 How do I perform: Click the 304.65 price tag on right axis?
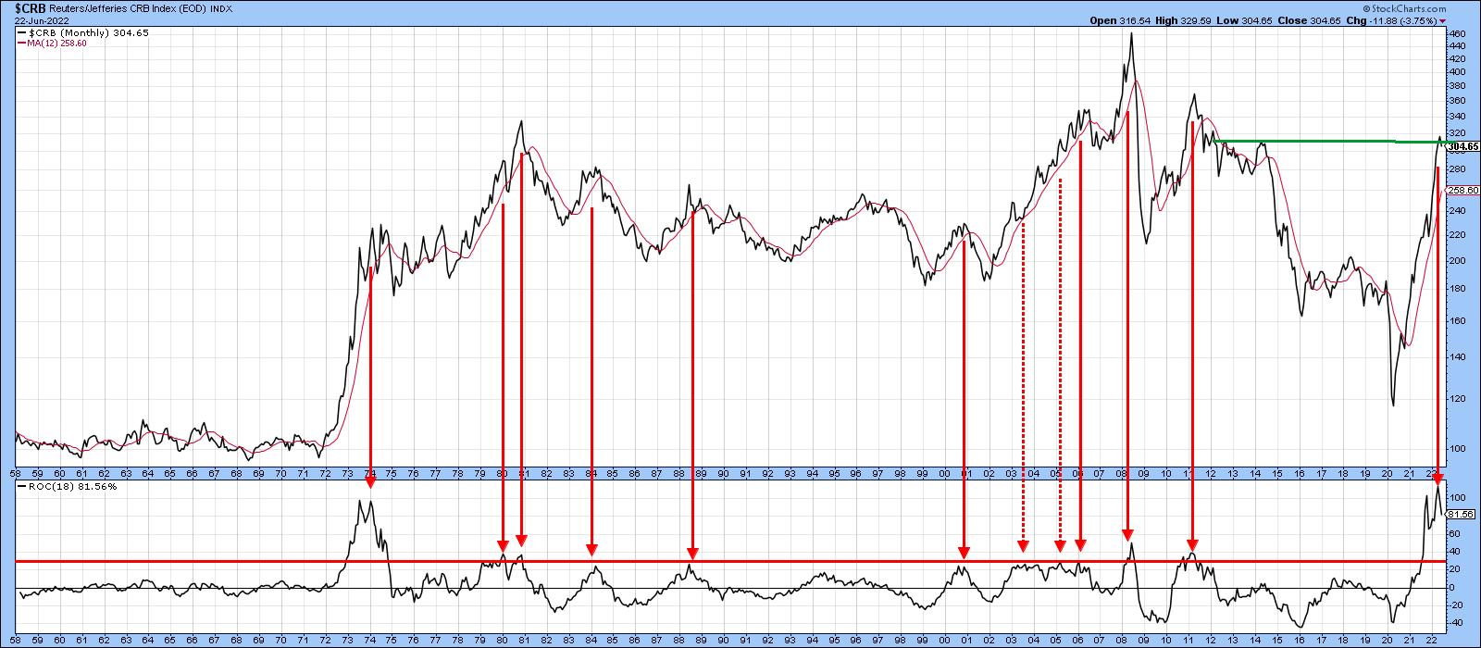point(1462,146)
